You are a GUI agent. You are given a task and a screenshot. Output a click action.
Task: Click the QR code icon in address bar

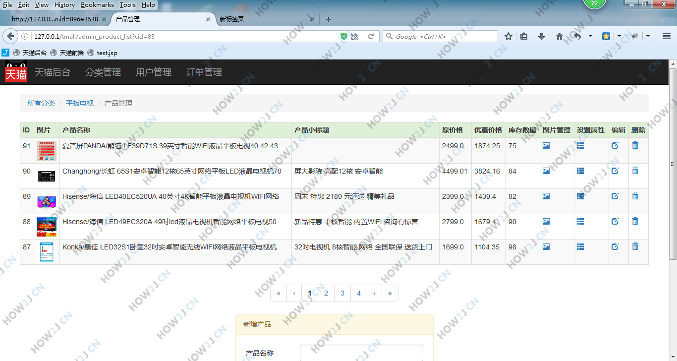pos(355,36)
